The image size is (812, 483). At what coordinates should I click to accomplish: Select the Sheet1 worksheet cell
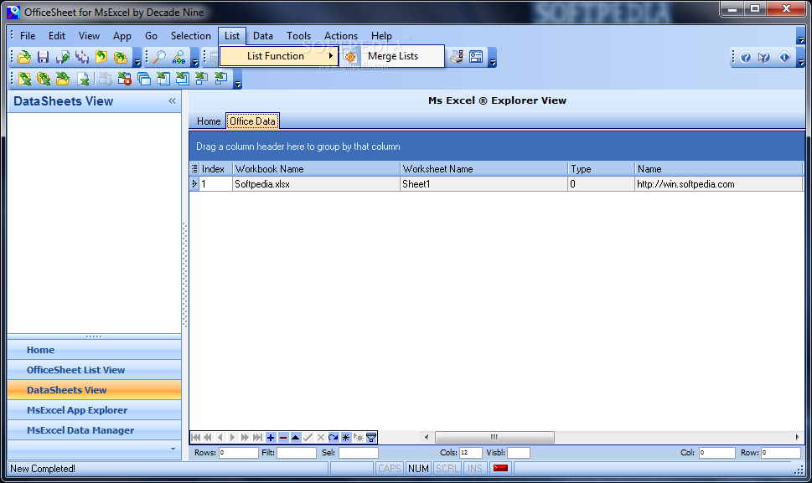click(484, 183)
